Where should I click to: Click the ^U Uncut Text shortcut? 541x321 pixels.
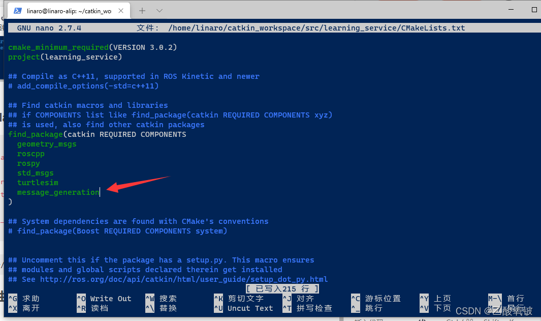pyautogui.click(x=244, y=308)
